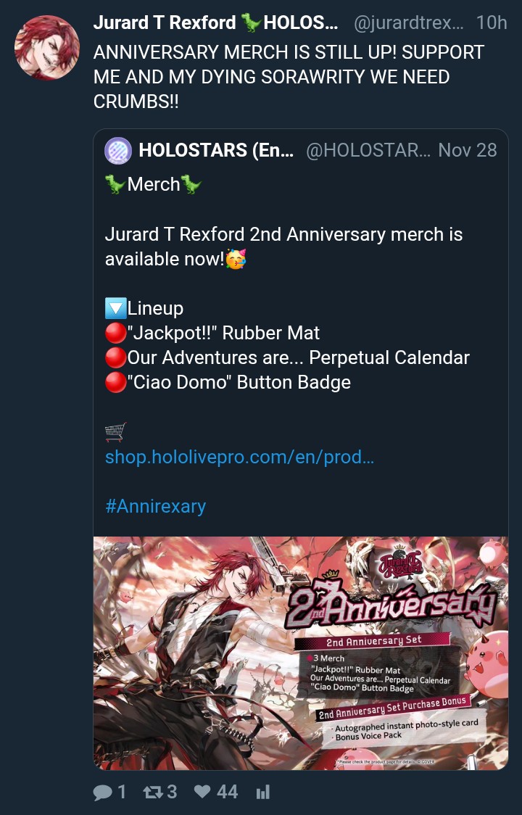
Task: Click the @jurardtrex handle
Action: click(408, 22)
